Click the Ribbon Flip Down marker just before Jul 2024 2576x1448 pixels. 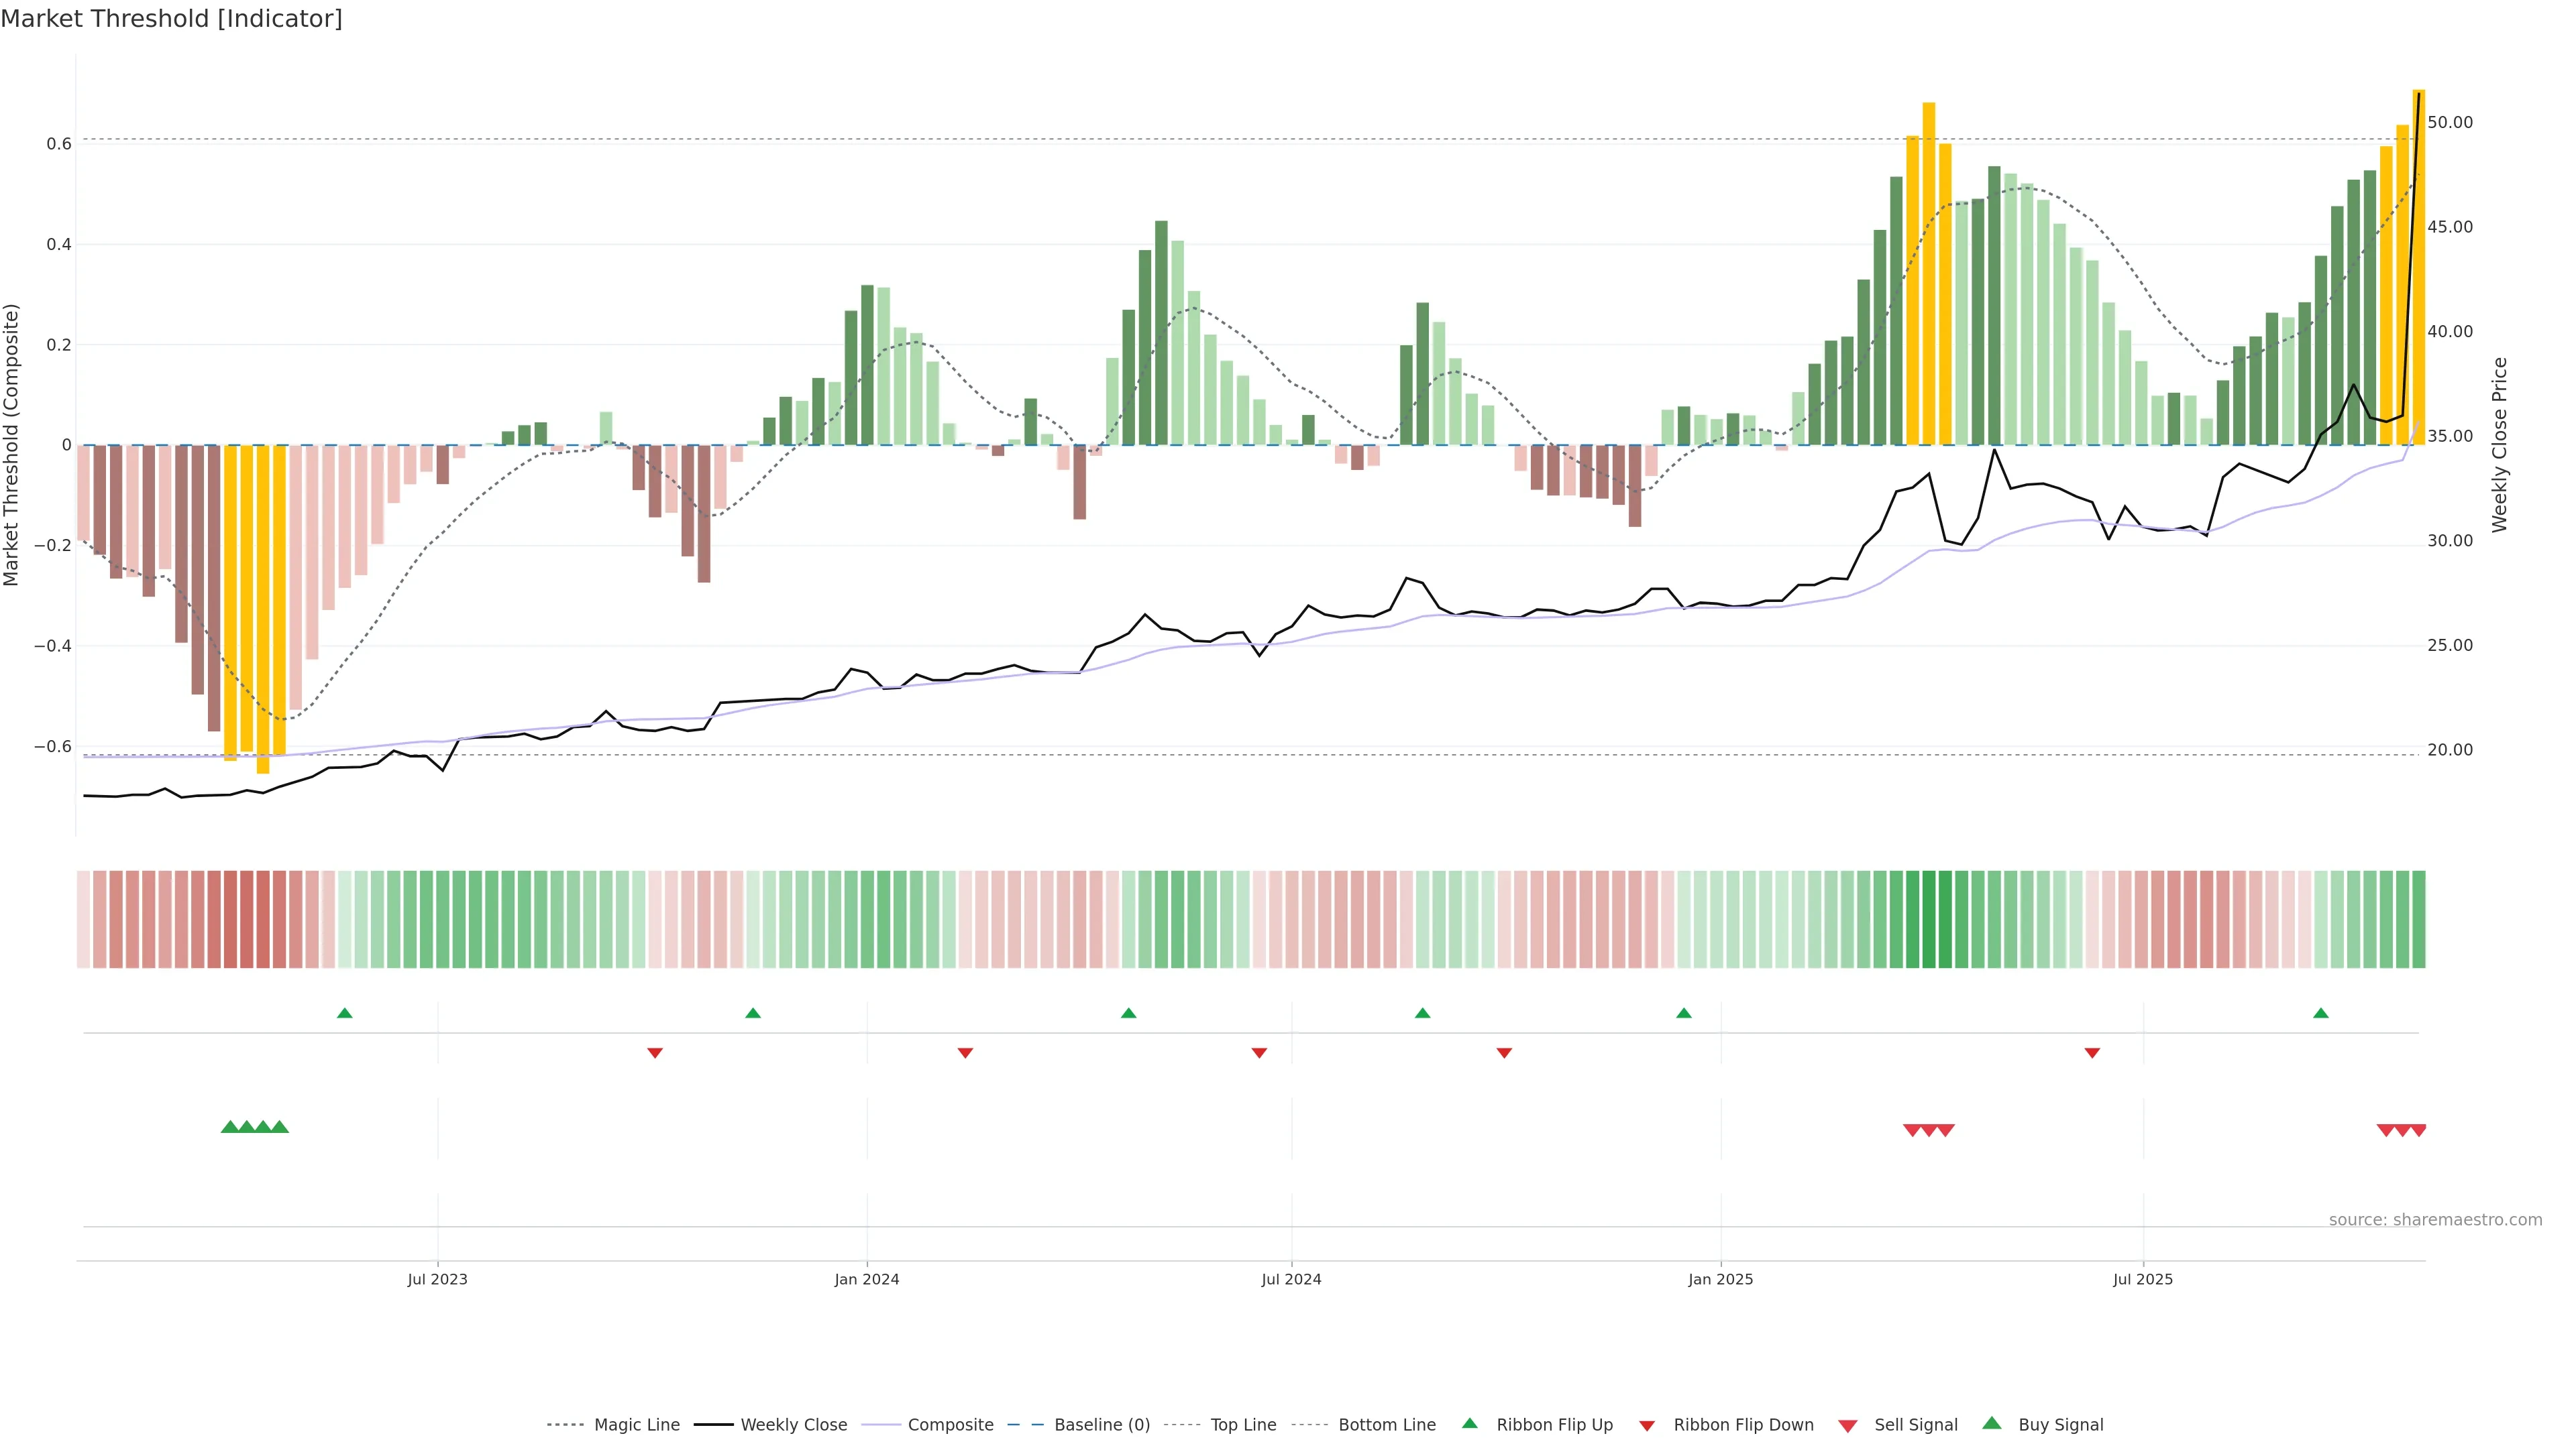[x=1260, y=1053]
